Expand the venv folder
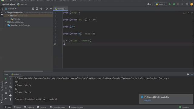 point(8,15)
